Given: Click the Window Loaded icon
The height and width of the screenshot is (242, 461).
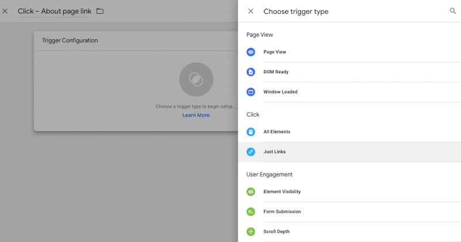Looking at the screenshot, I should [251, 92].
